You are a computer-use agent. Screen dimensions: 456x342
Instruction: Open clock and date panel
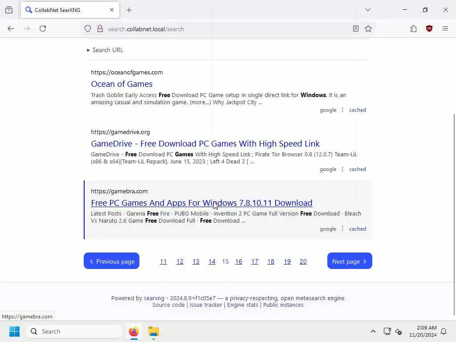click(423, 331)
